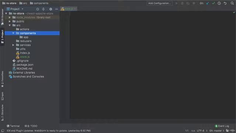Collapse the re-store root folder
The width and height of the screenshot is (236, 133).
point(6,14)
